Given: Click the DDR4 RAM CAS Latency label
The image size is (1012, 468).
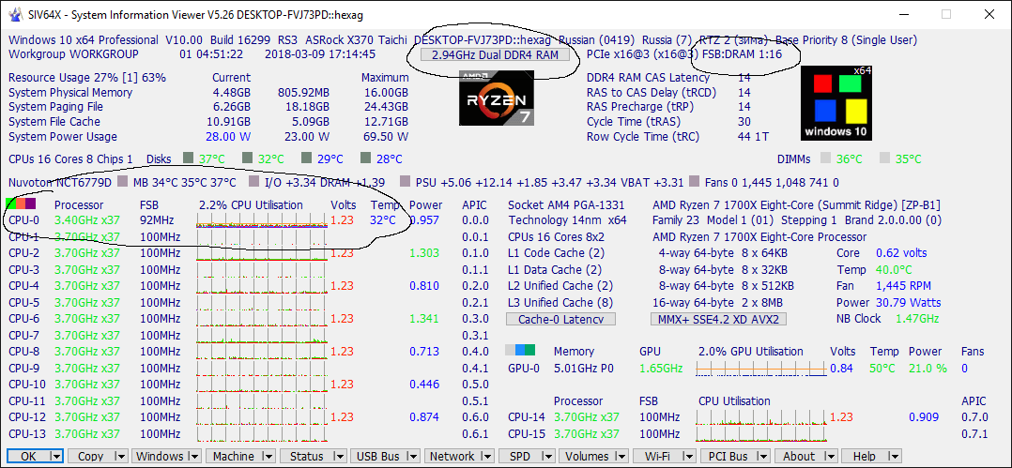Looking at the screenshot, I should click(x=648, y=77).
